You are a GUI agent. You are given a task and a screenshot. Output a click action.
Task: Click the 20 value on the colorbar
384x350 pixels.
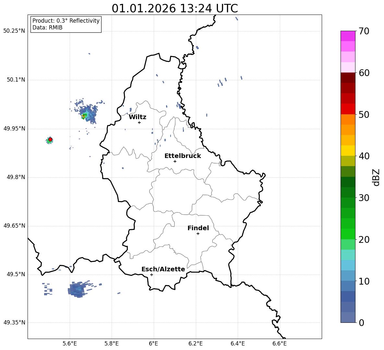[364, 240]
